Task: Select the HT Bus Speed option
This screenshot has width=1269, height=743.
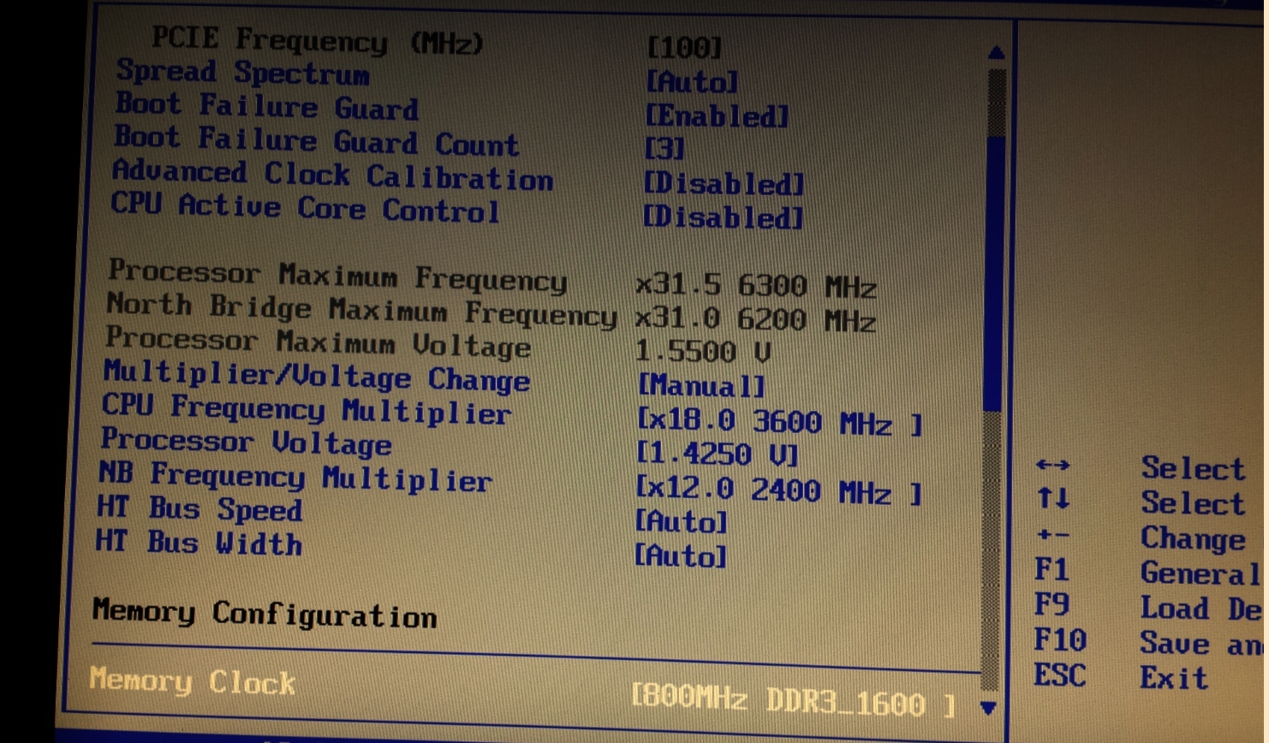Action: [x=199, y=508]
